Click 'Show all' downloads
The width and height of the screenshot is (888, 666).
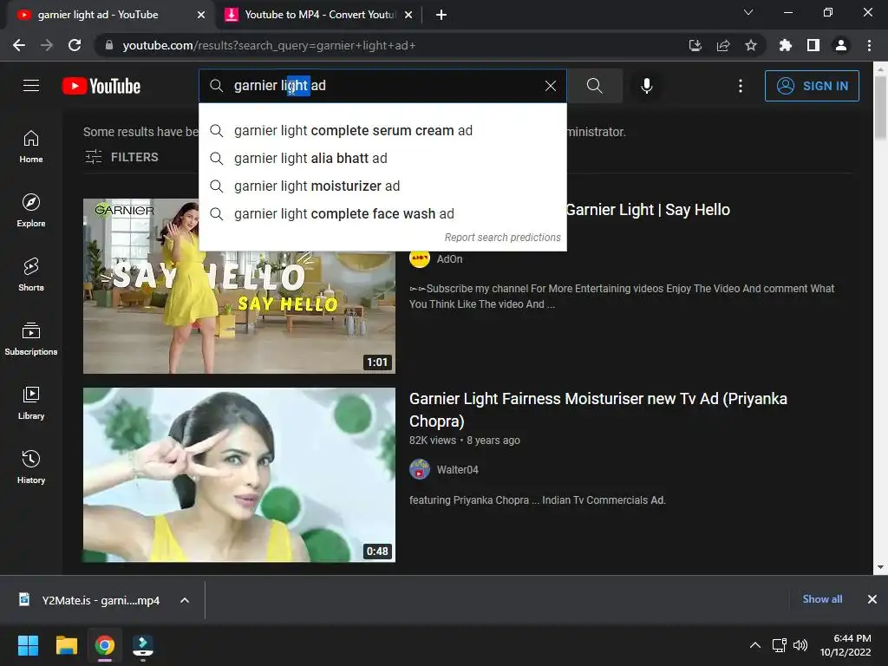pos(822,599)
